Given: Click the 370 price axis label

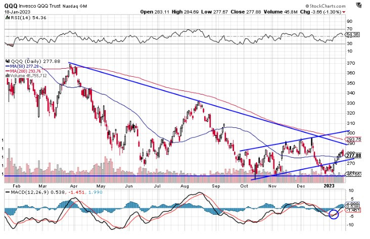Looking at the screenshot, I should 351,63.
